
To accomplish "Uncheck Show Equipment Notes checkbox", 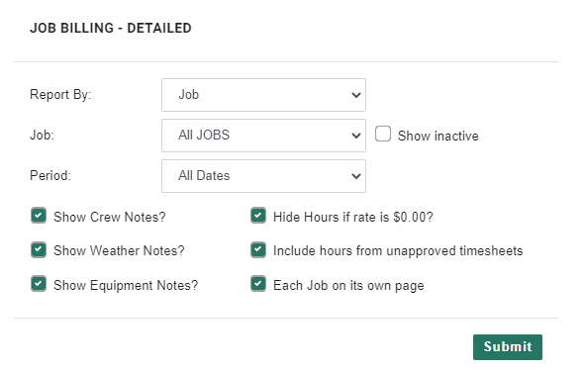I will coord(39,284).
